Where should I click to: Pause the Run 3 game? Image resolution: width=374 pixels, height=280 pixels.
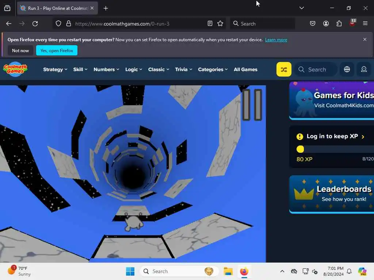pyautogui.click(x=252, y=105)
